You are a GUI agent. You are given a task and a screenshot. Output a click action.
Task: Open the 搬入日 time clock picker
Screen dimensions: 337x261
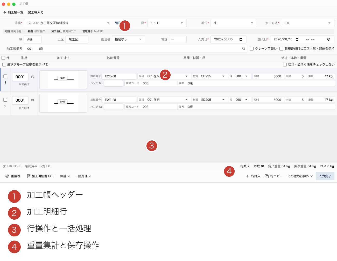tap(328, 39)
